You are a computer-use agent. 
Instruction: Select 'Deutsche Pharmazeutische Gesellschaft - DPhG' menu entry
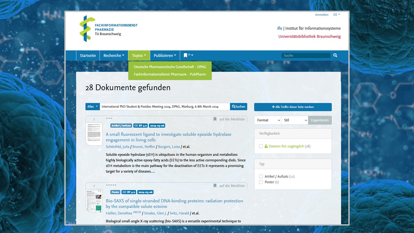point(170,67)
